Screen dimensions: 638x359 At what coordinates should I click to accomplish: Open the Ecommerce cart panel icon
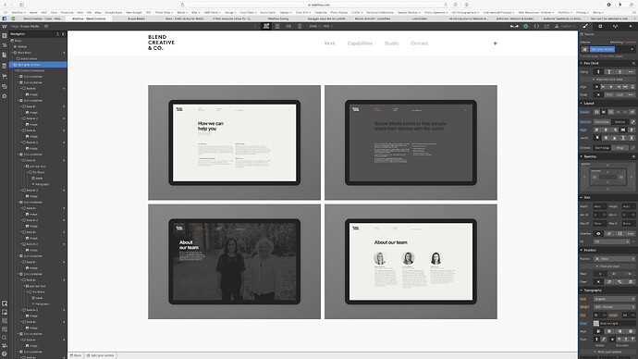[x=5, y=76]
